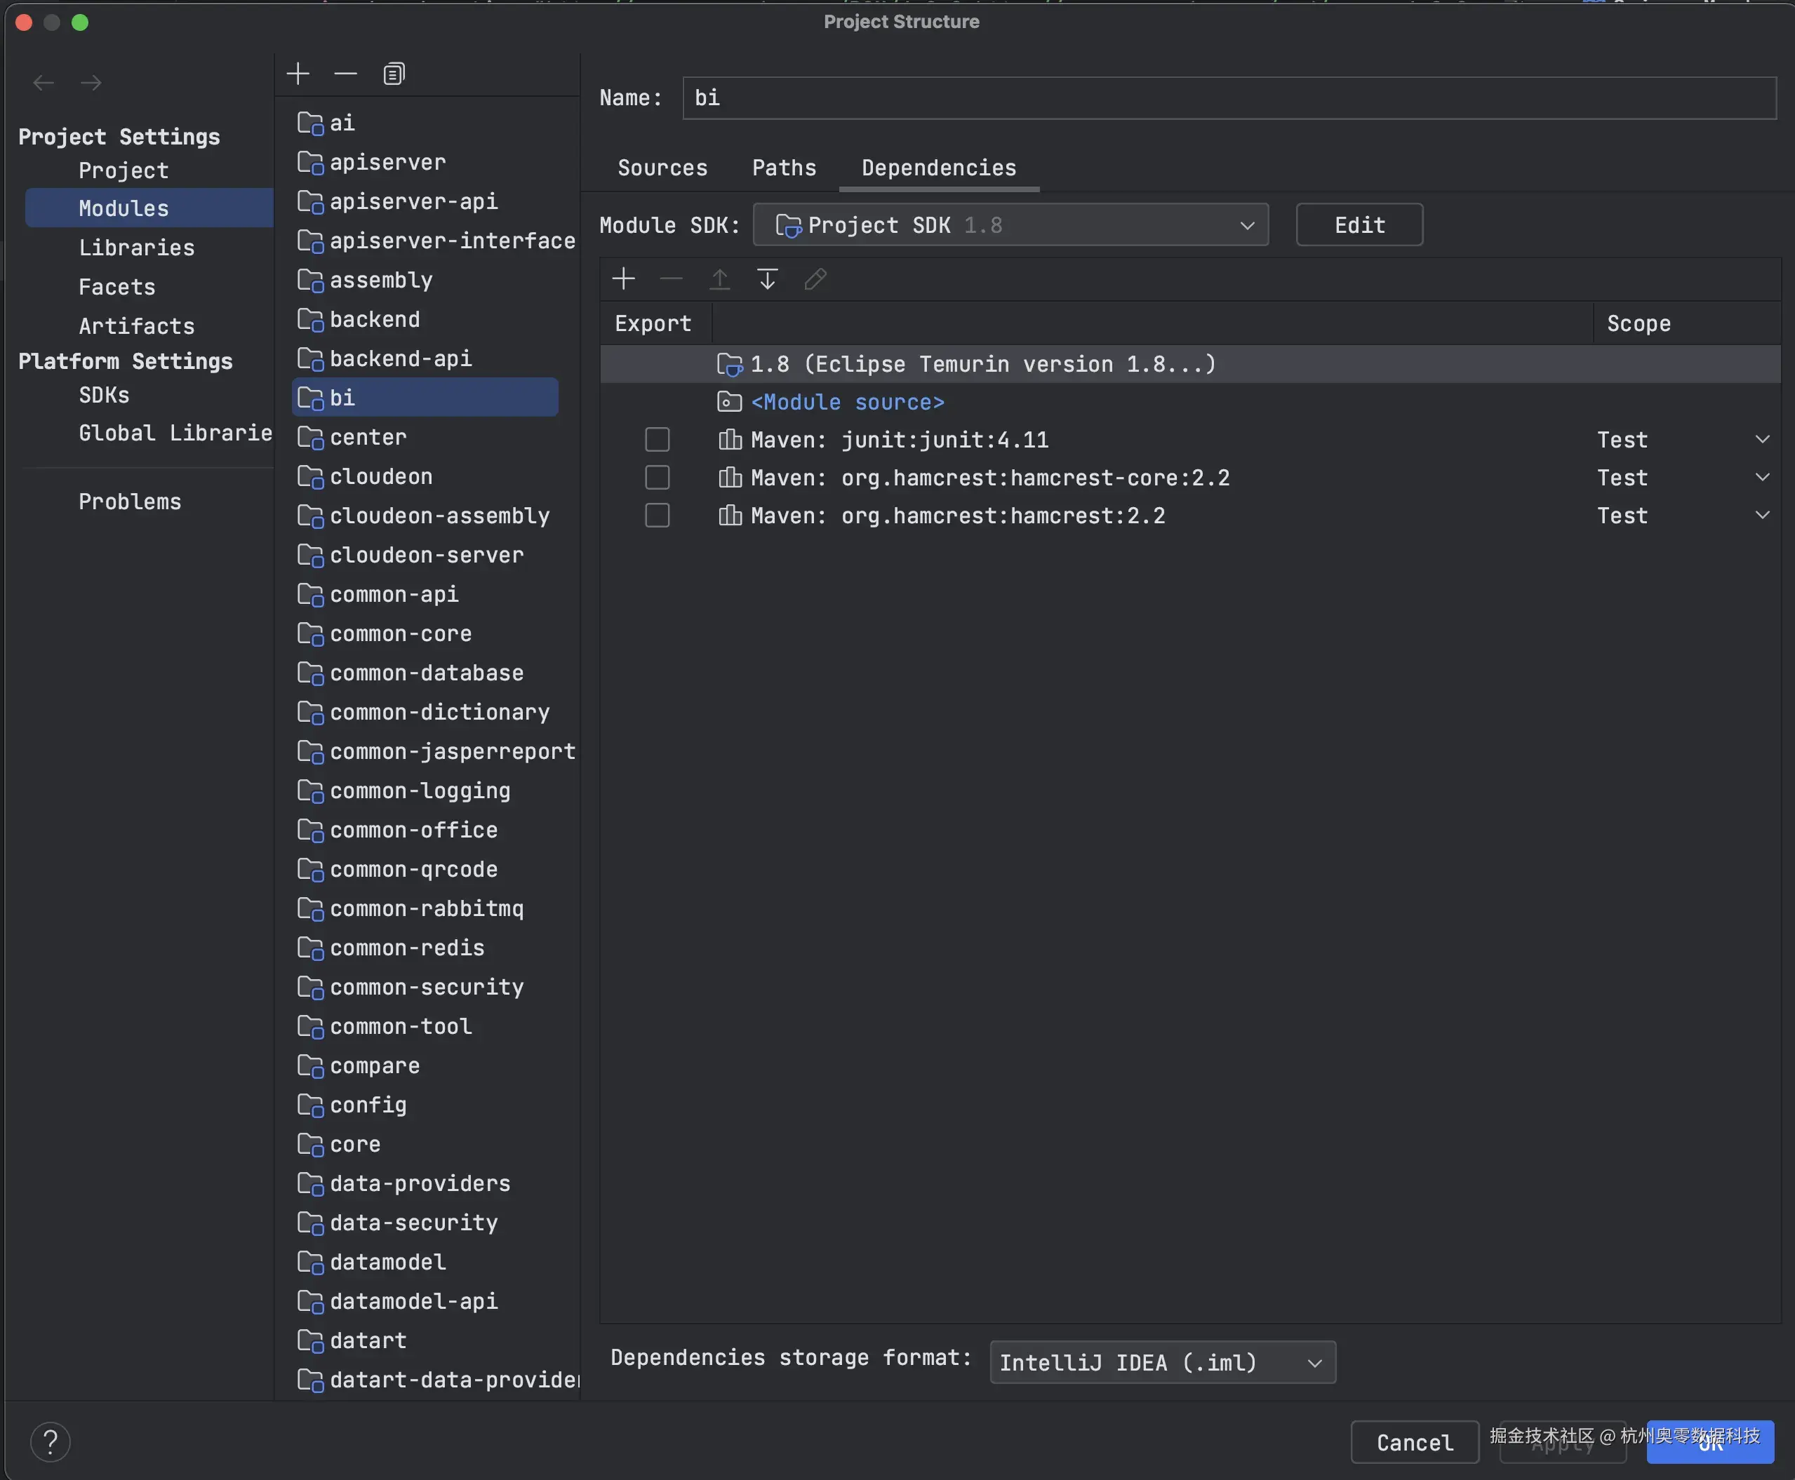The width and height of the screenshot is (1795, 1480).
Task: Add a new module with the plus icon
Action: pos(298,72)
